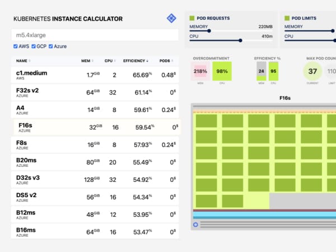Sort table by MEM column
Viewport: 336px width, 252px height.
pyautogui.click(x=87, y=61)
